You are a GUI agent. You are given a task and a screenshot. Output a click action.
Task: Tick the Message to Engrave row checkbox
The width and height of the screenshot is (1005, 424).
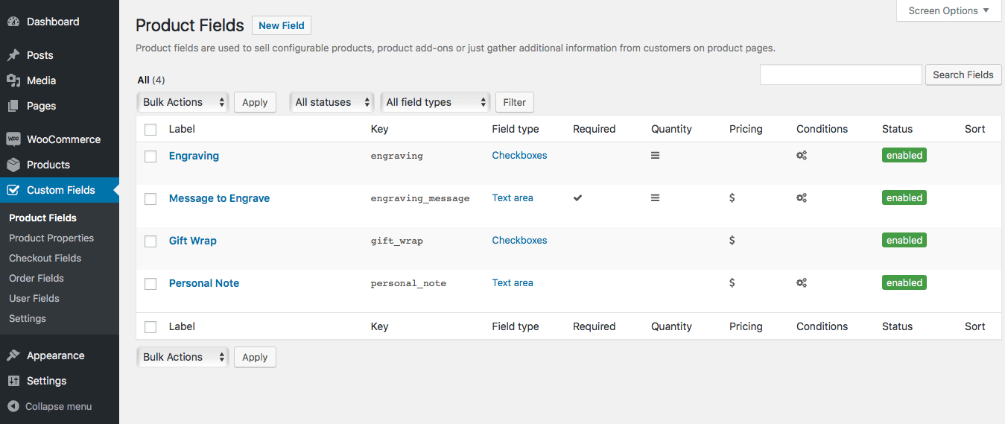point(150,199)
